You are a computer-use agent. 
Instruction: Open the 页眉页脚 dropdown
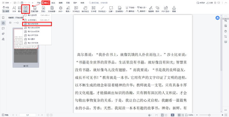(35, 9)
